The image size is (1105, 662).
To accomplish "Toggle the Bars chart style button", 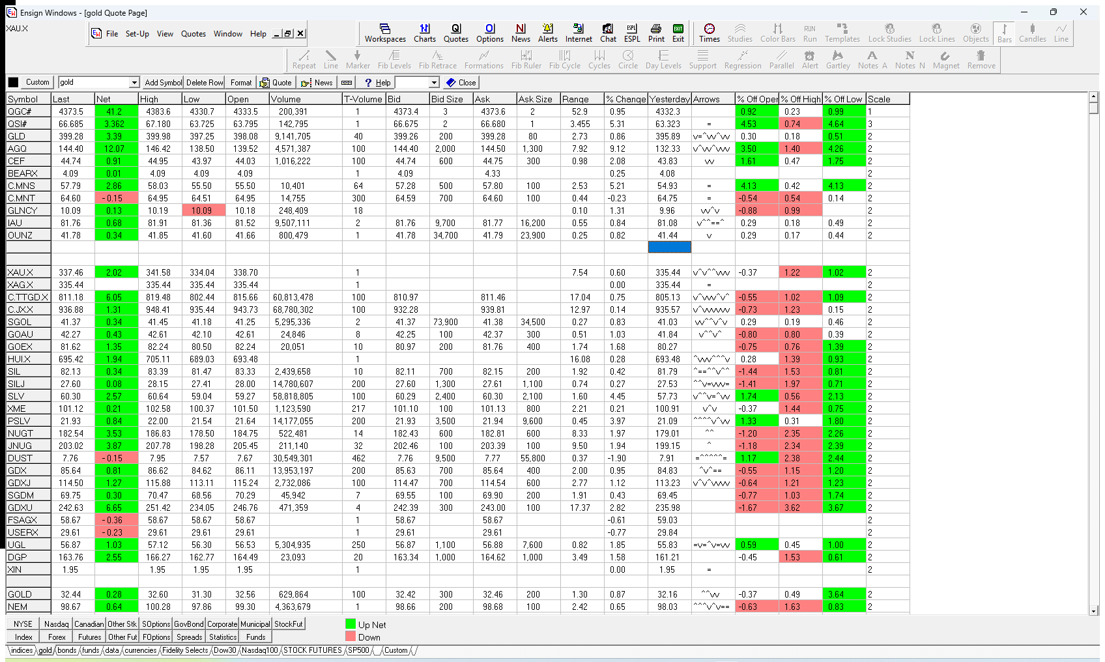I will tap(1005, 33).
